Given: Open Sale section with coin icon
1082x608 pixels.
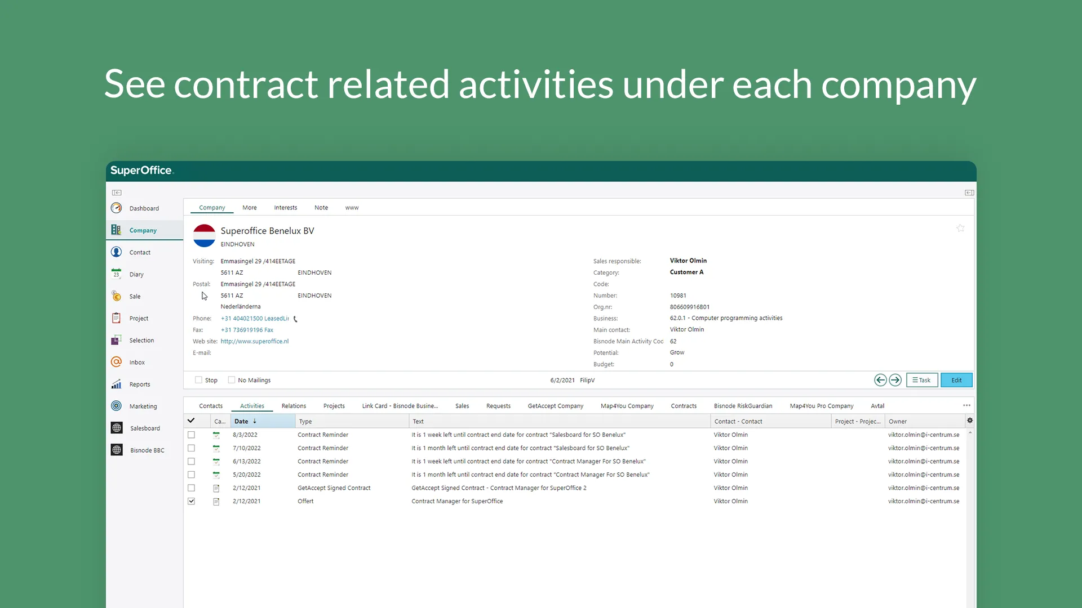Looking at the screenshot, I should (x=117, y=296).
